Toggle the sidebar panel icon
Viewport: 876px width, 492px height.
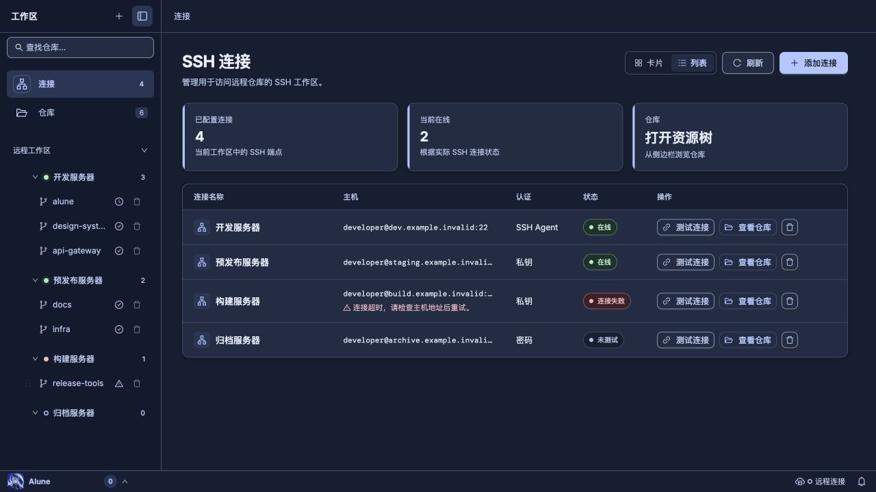tap(142, 16)
